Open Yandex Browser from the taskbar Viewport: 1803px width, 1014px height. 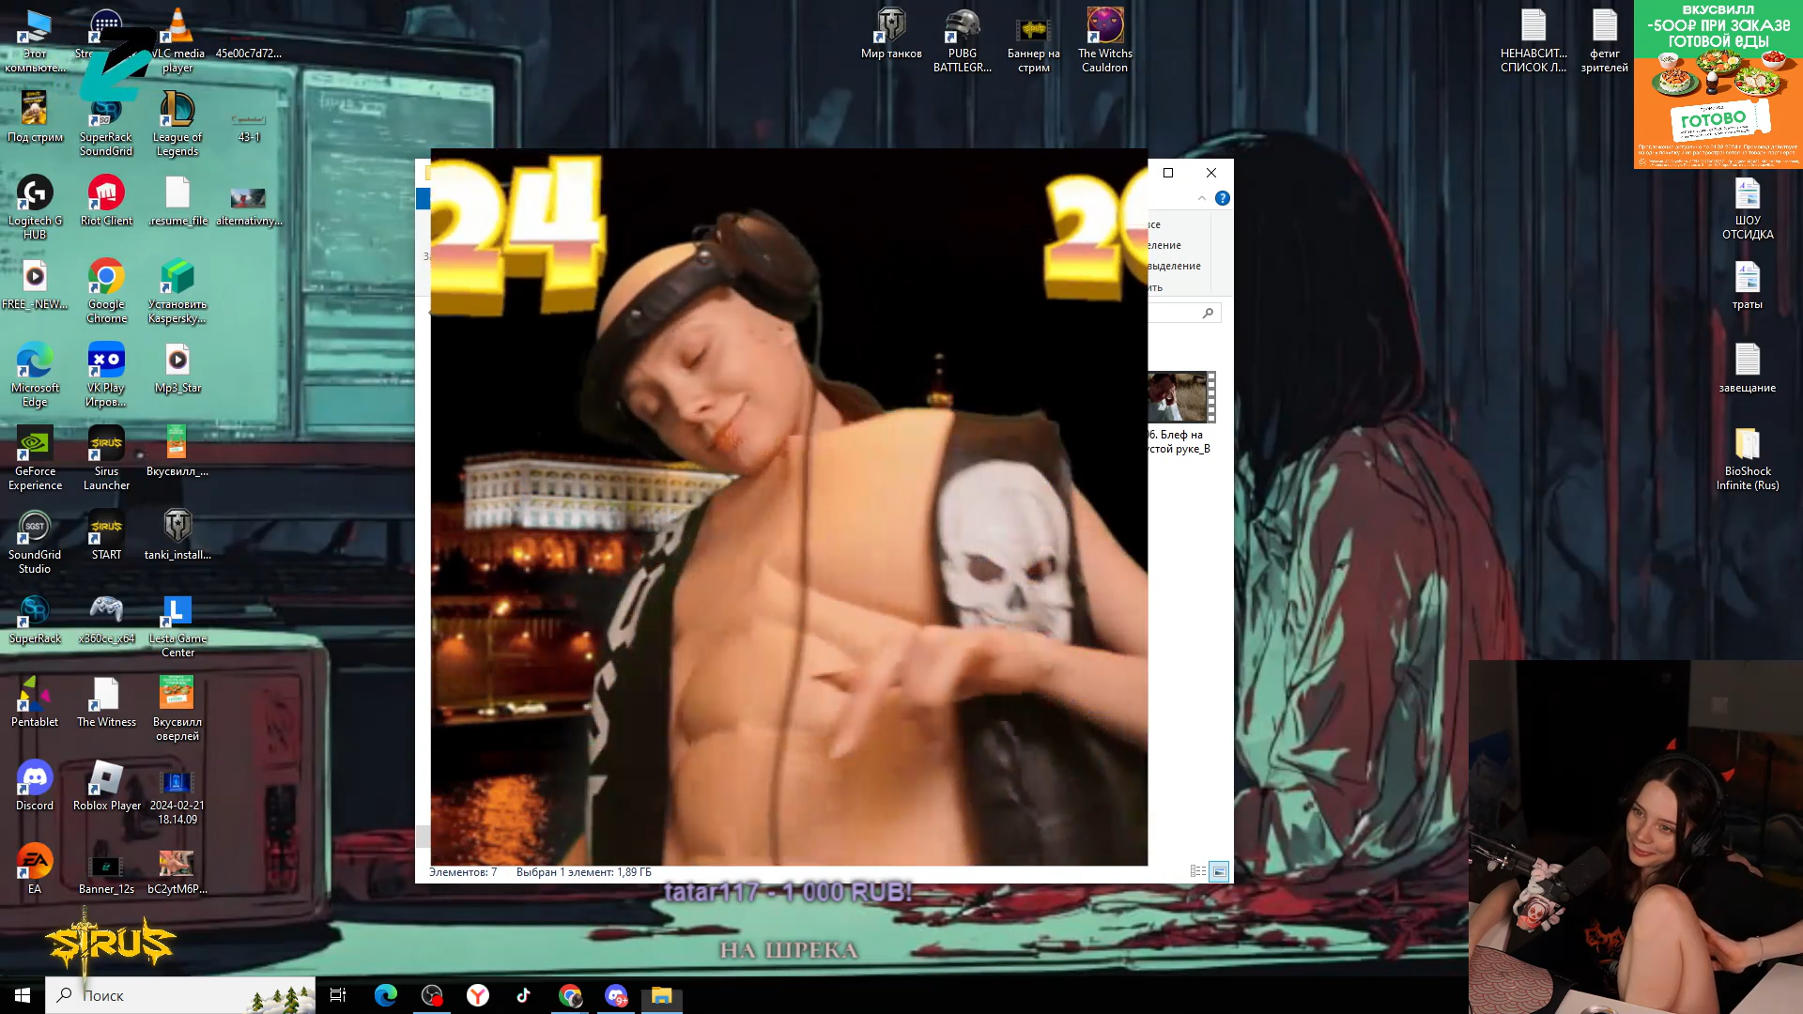coord(478,995)
